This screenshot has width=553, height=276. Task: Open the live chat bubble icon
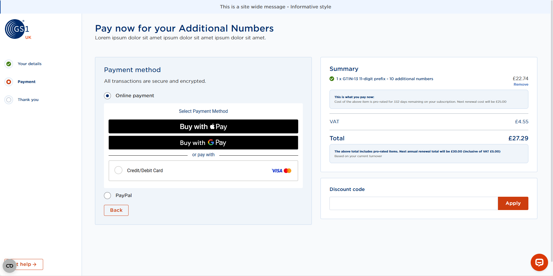coord(539,262)
